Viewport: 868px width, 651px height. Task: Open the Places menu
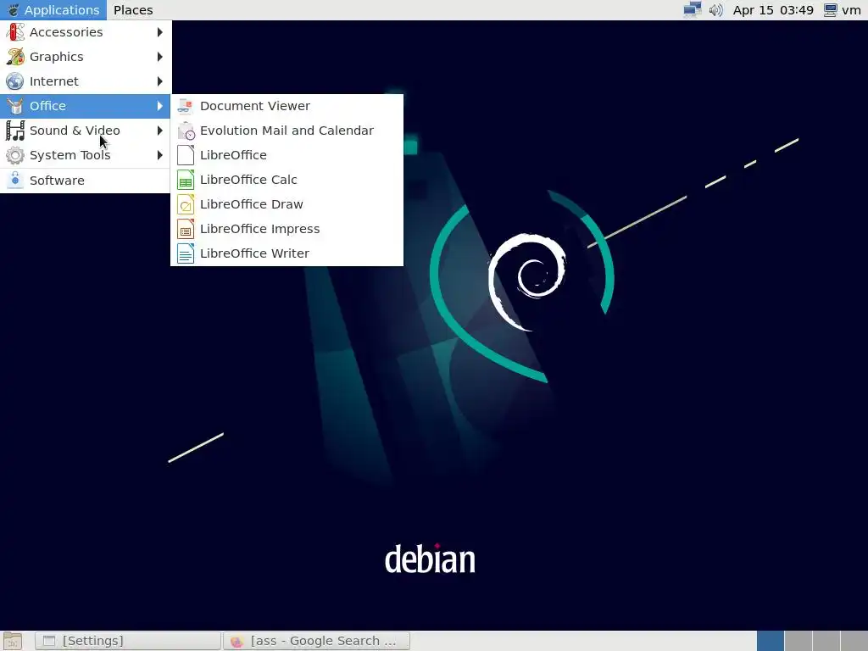tap(133, 10)
